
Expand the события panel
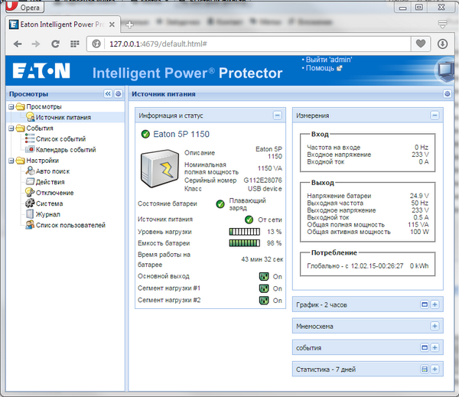pyautogui.click(x=435, y=347)
